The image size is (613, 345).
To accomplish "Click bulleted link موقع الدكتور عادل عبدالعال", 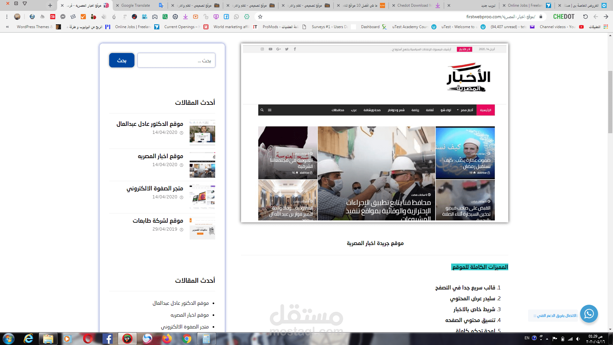I will [x=180, y=303].
